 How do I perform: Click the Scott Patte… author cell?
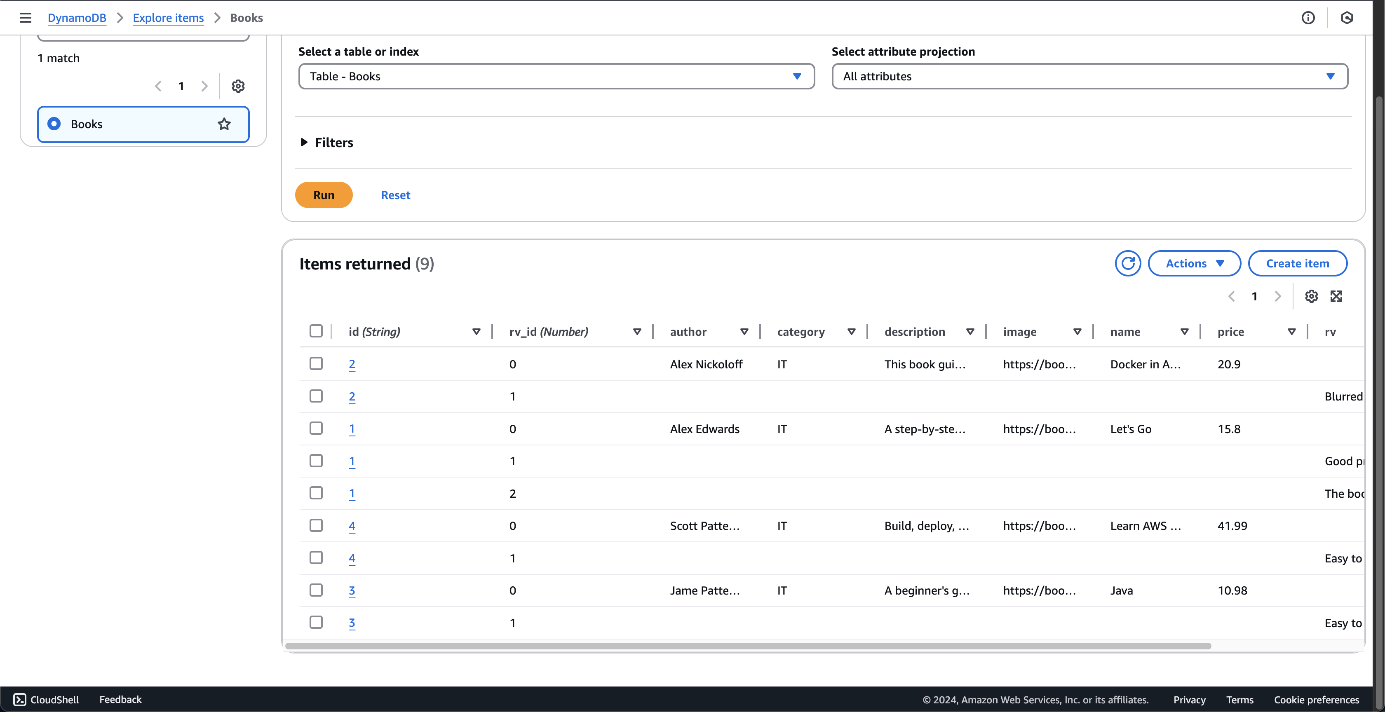pos(705,526)
